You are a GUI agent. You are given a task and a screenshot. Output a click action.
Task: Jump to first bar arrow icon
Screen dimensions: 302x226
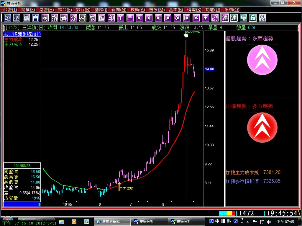click(x=139, y=18)
